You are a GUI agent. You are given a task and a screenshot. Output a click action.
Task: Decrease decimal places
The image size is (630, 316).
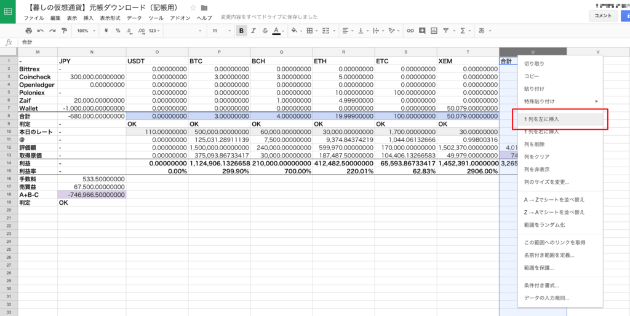point(129,31)
